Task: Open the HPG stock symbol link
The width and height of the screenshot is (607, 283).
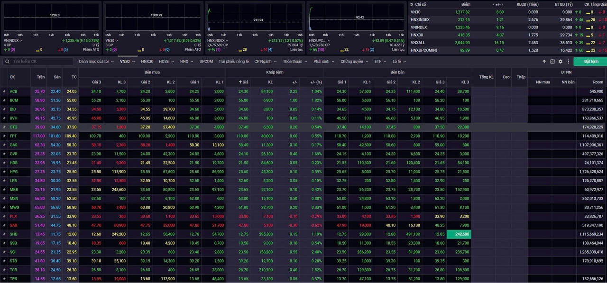Action: pyautogui.click(x=13, y=172)
